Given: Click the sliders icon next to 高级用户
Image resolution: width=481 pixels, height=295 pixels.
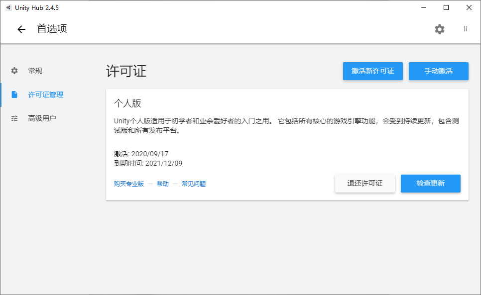Looking at the screenshot, I should coord(14,118).
